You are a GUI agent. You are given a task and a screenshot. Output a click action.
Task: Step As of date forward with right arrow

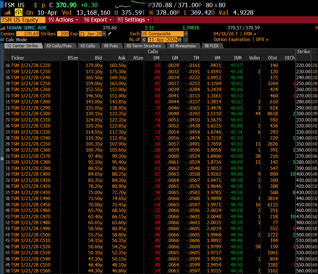[x=186, y=40]
